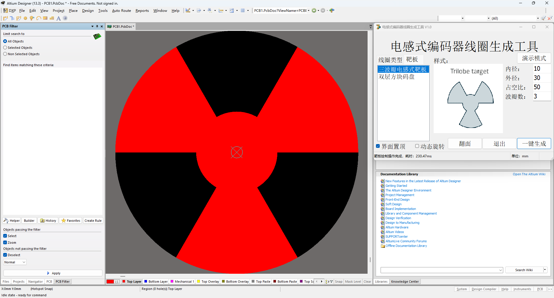Open the find selections binoculars icon

click(210, 10)
